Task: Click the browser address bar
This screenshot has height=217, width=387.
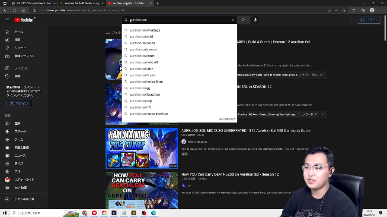Action: tap(178, 10)
